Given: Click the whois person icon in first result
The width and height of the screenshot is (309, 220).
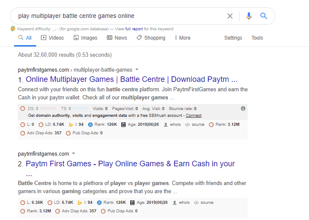Looking at the screenshot, I should pos(166,124).
